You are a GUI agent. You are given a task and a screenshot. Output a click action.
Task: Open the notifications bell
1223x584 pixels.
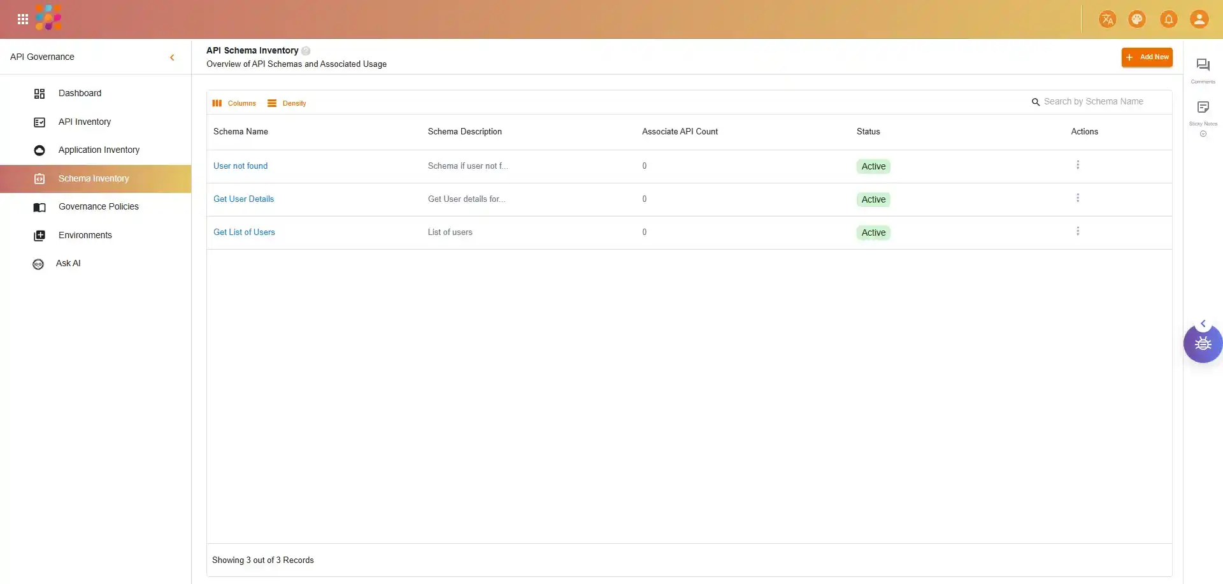(1168, 19)
